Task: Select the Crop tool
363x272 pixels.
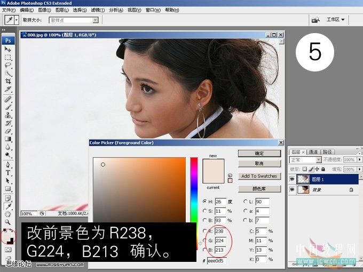Action: tap(8, 81)
